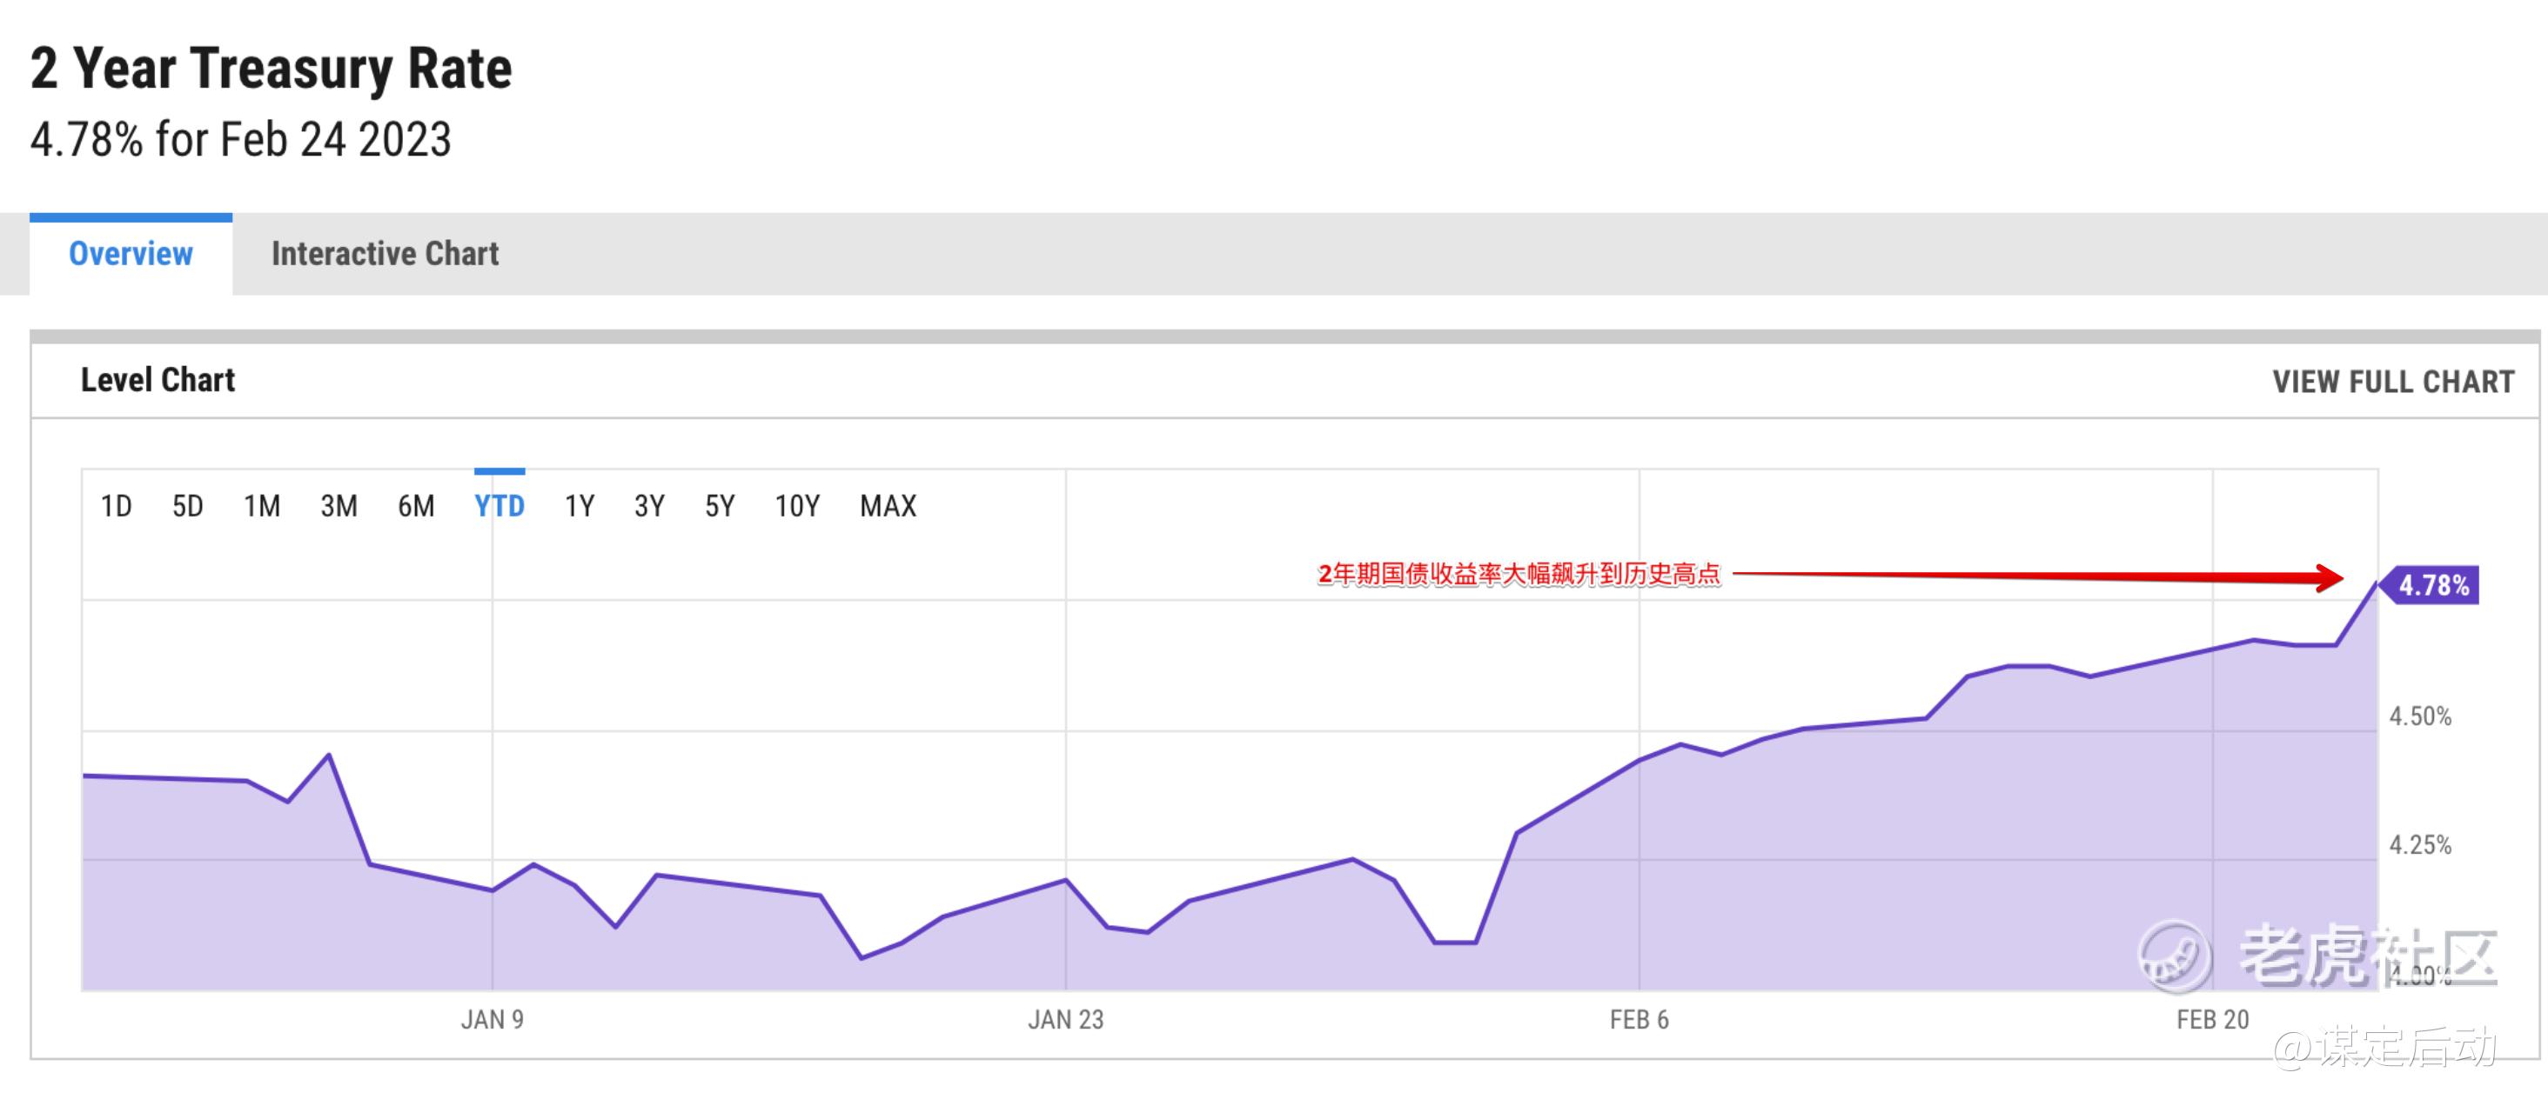The width and height of the screenshot is (2548, 1106).
Task: Select the 1M time range
Action: [x=262, y=506]
